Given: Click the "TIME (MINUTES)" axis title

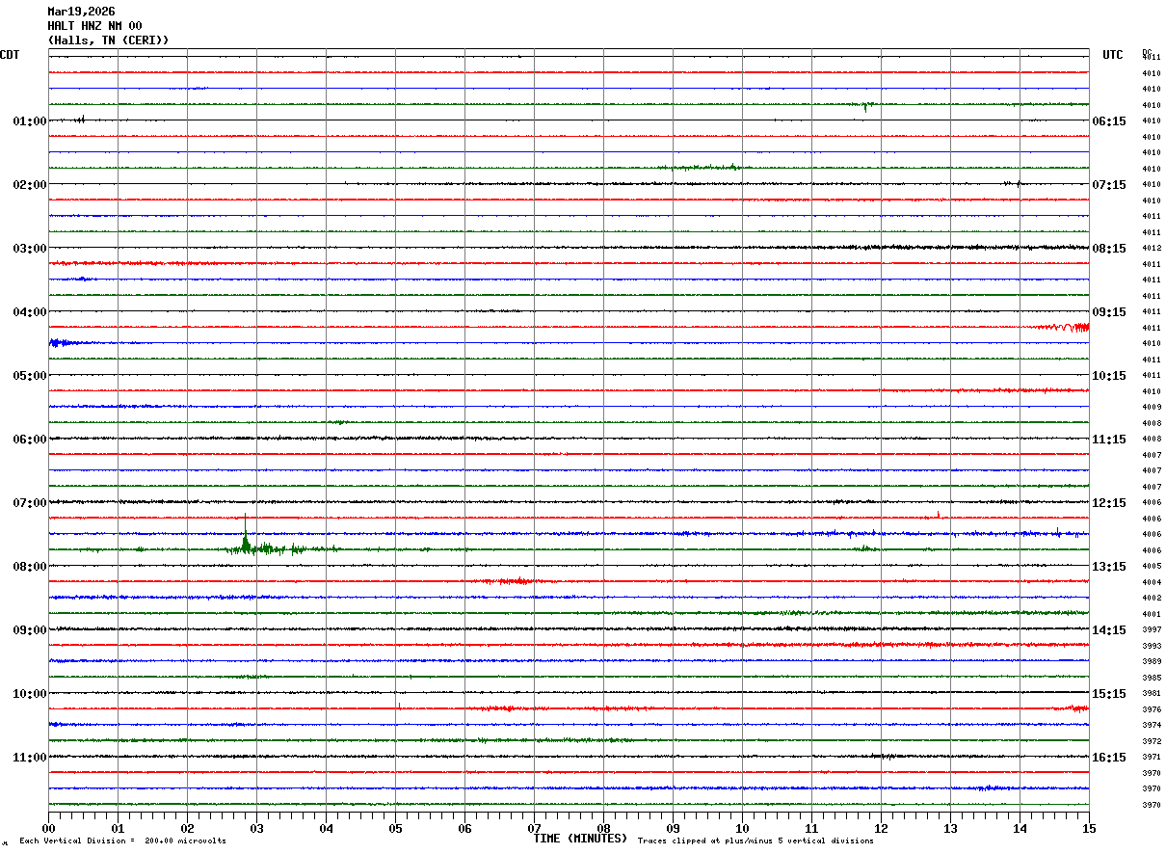Looking at the screenshot, I should 580,839.
